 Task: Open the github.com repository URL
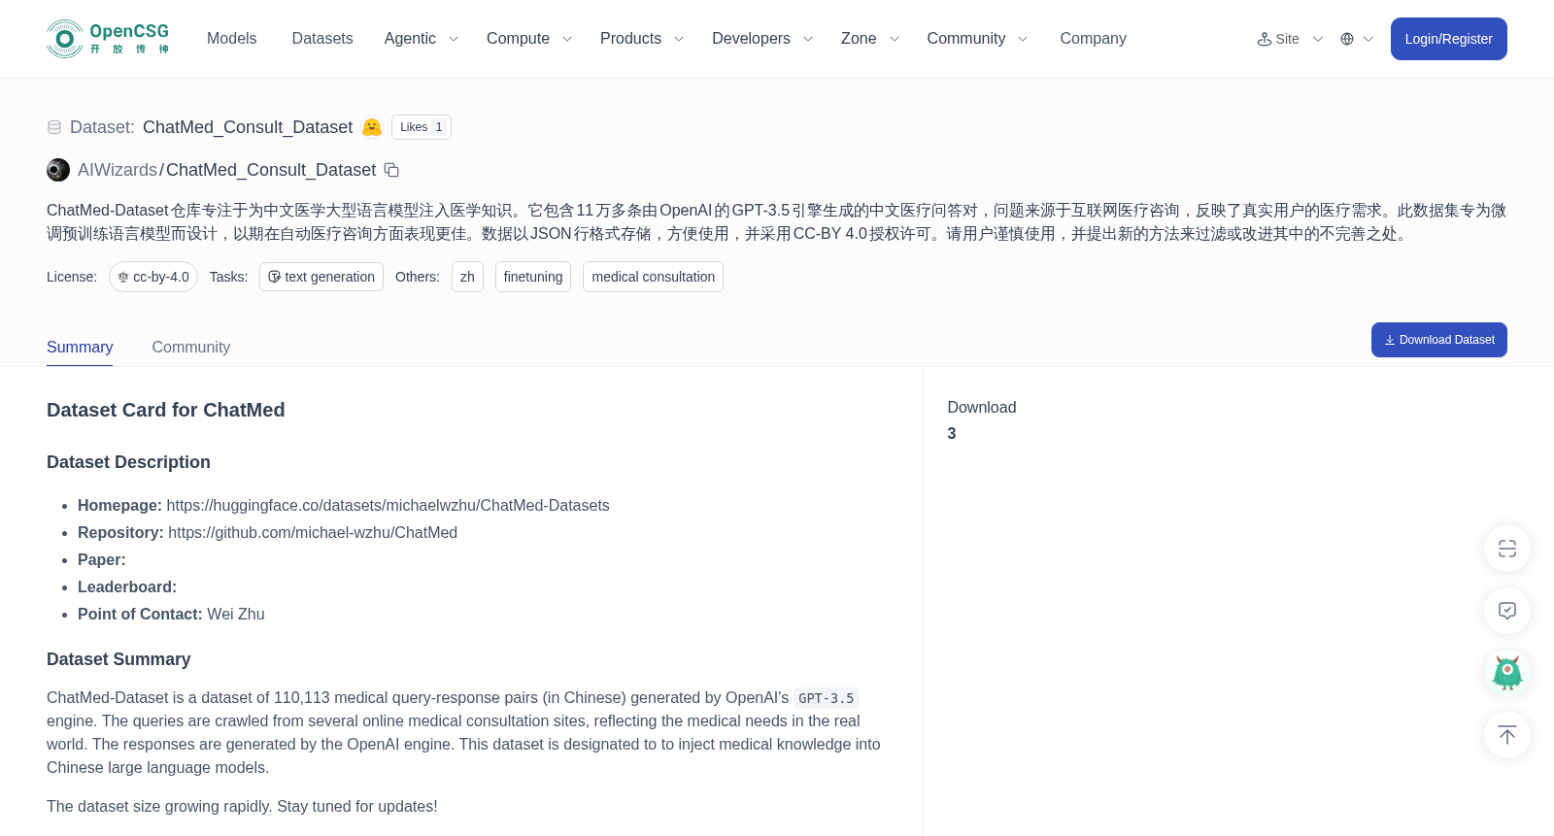313,532
